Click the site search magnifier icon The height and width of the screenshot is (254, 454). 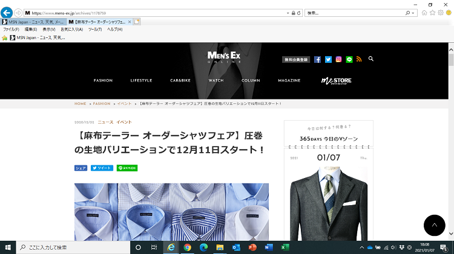point(370,59)
